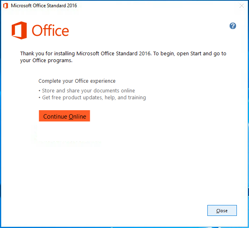The image size is (249, 228).
Task: Click the blue desktop strip below the dialog
Action: (121, 226)
